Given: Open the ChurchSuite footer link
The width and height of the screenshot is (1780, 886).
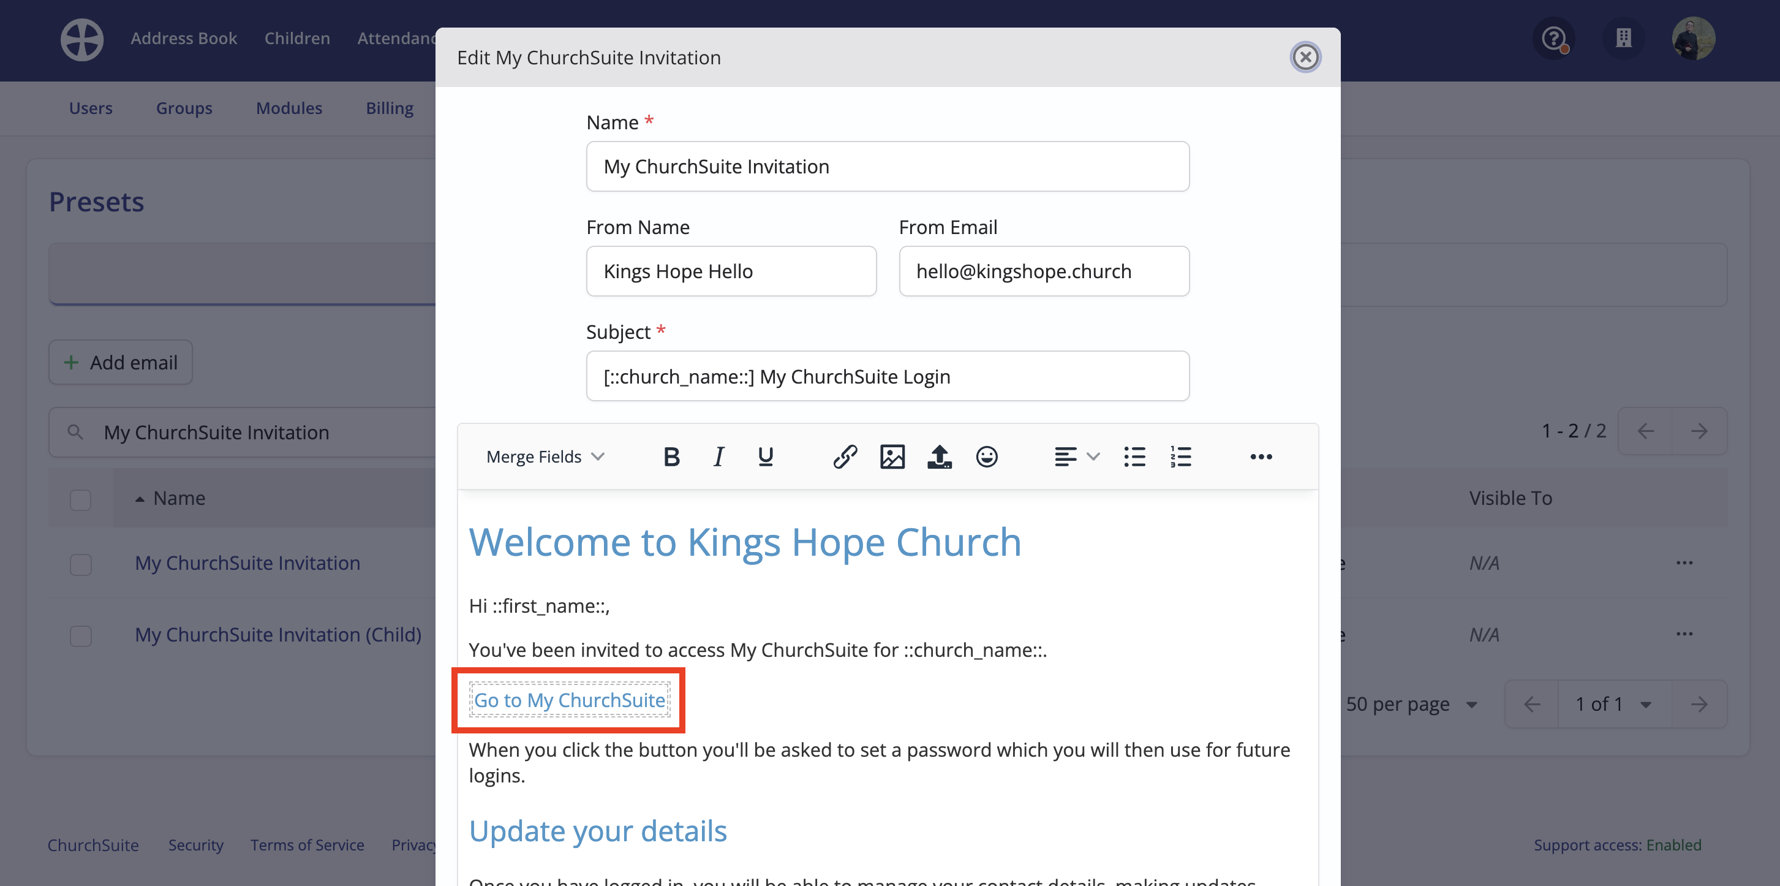Looking at the screenshot, I should pos(93,845).
